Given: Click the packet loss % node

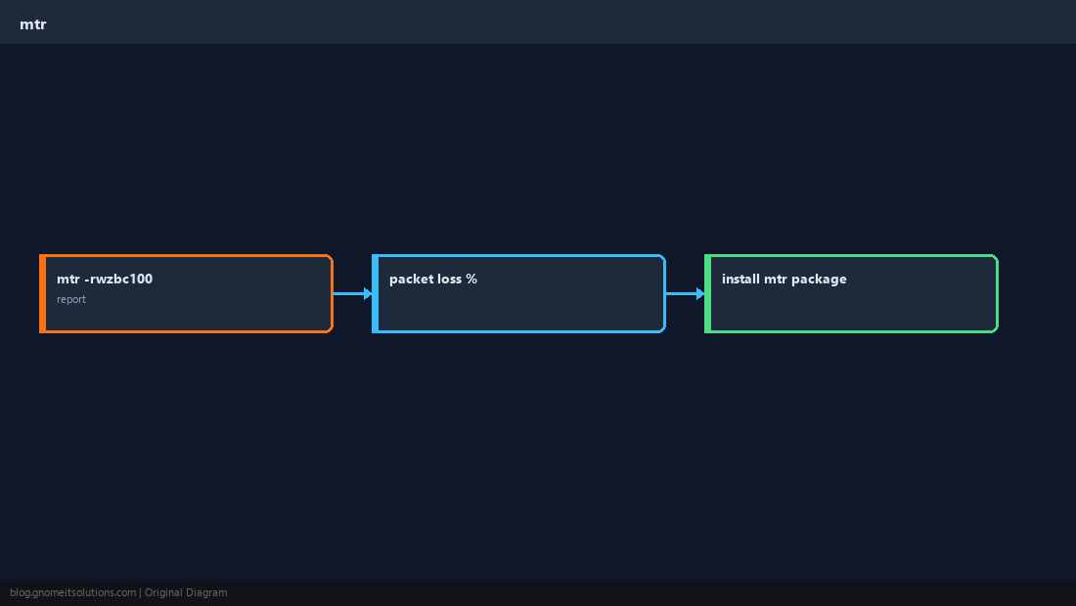Looking at the screenshot, I should (518, 293).
